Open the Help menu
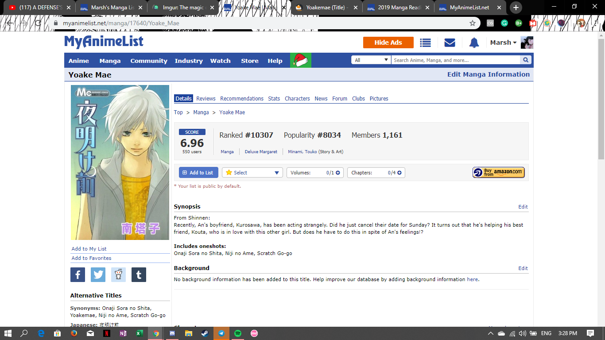605x340 pixels. pos(275,61)
